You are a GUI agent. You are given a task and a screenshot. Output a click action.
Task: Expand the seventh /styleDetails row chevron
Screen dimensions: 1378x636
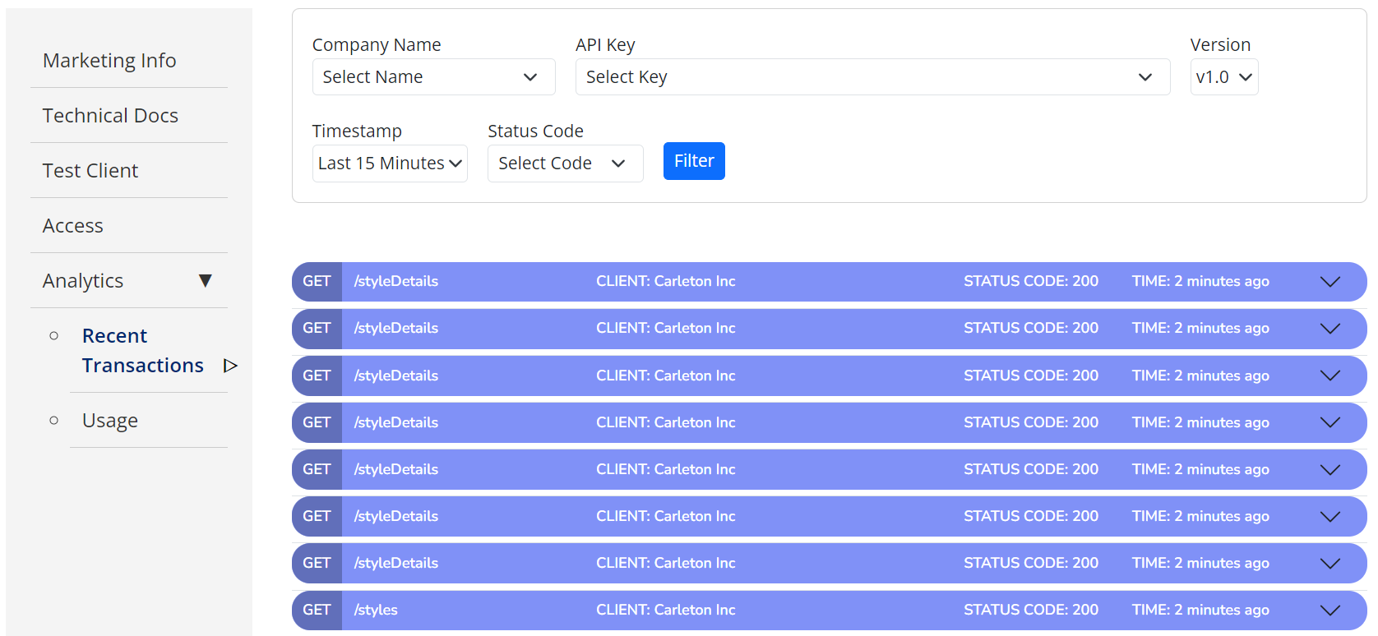click(x=1329, y=564)
